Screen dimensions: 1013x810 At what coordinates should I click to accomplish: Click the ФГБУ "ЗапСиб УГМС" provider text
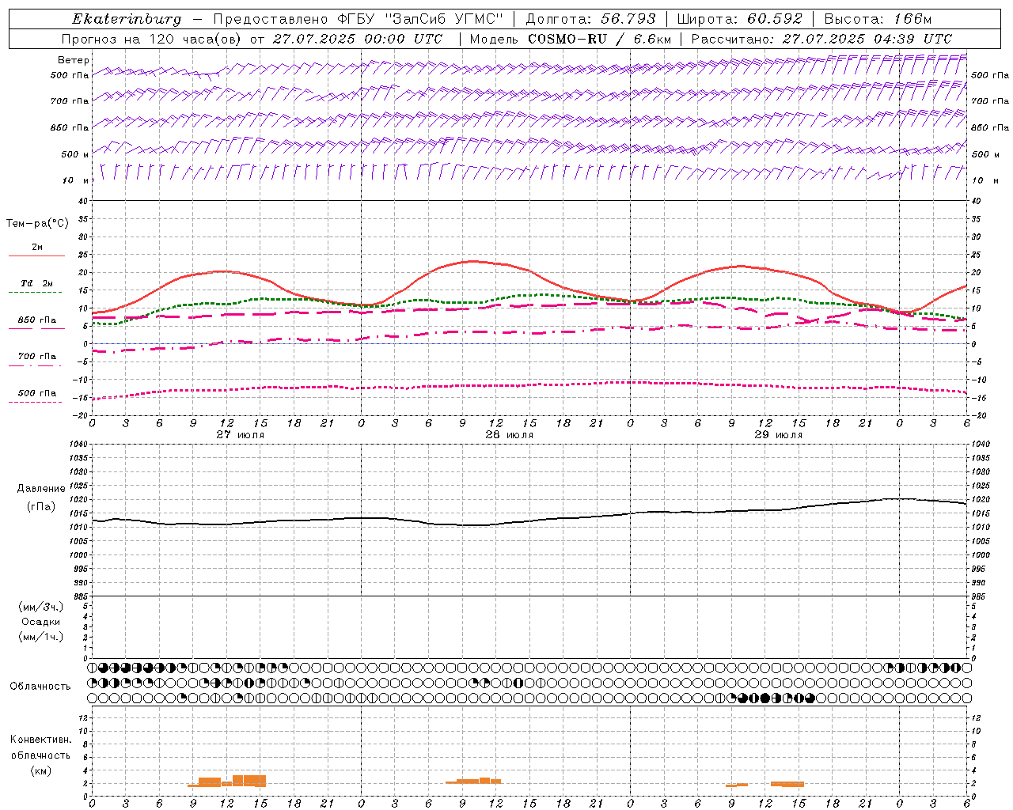419,19
